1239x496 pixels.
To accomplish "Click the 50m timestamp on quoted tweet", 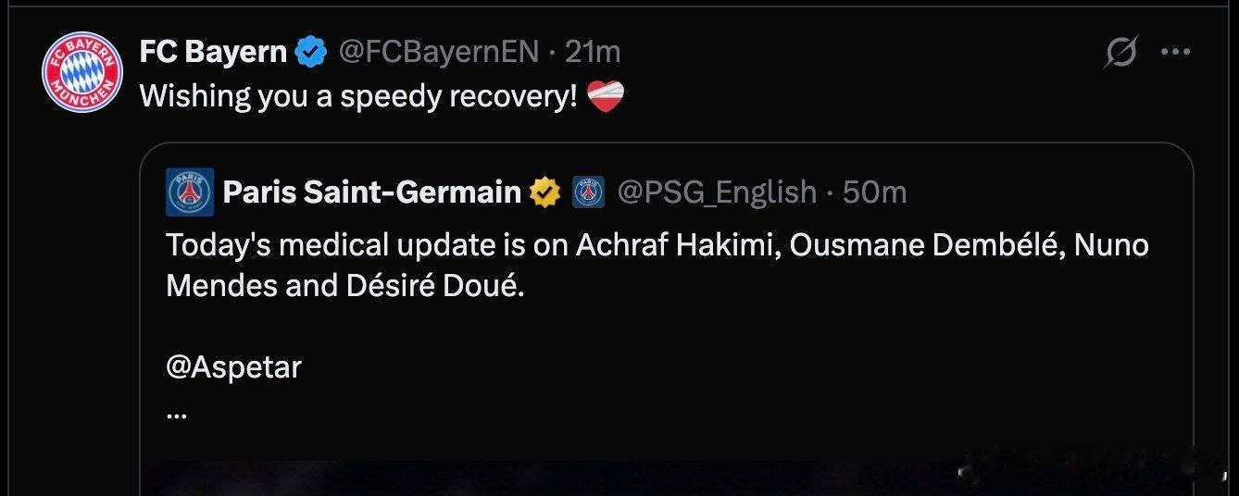I will (875, 192).
